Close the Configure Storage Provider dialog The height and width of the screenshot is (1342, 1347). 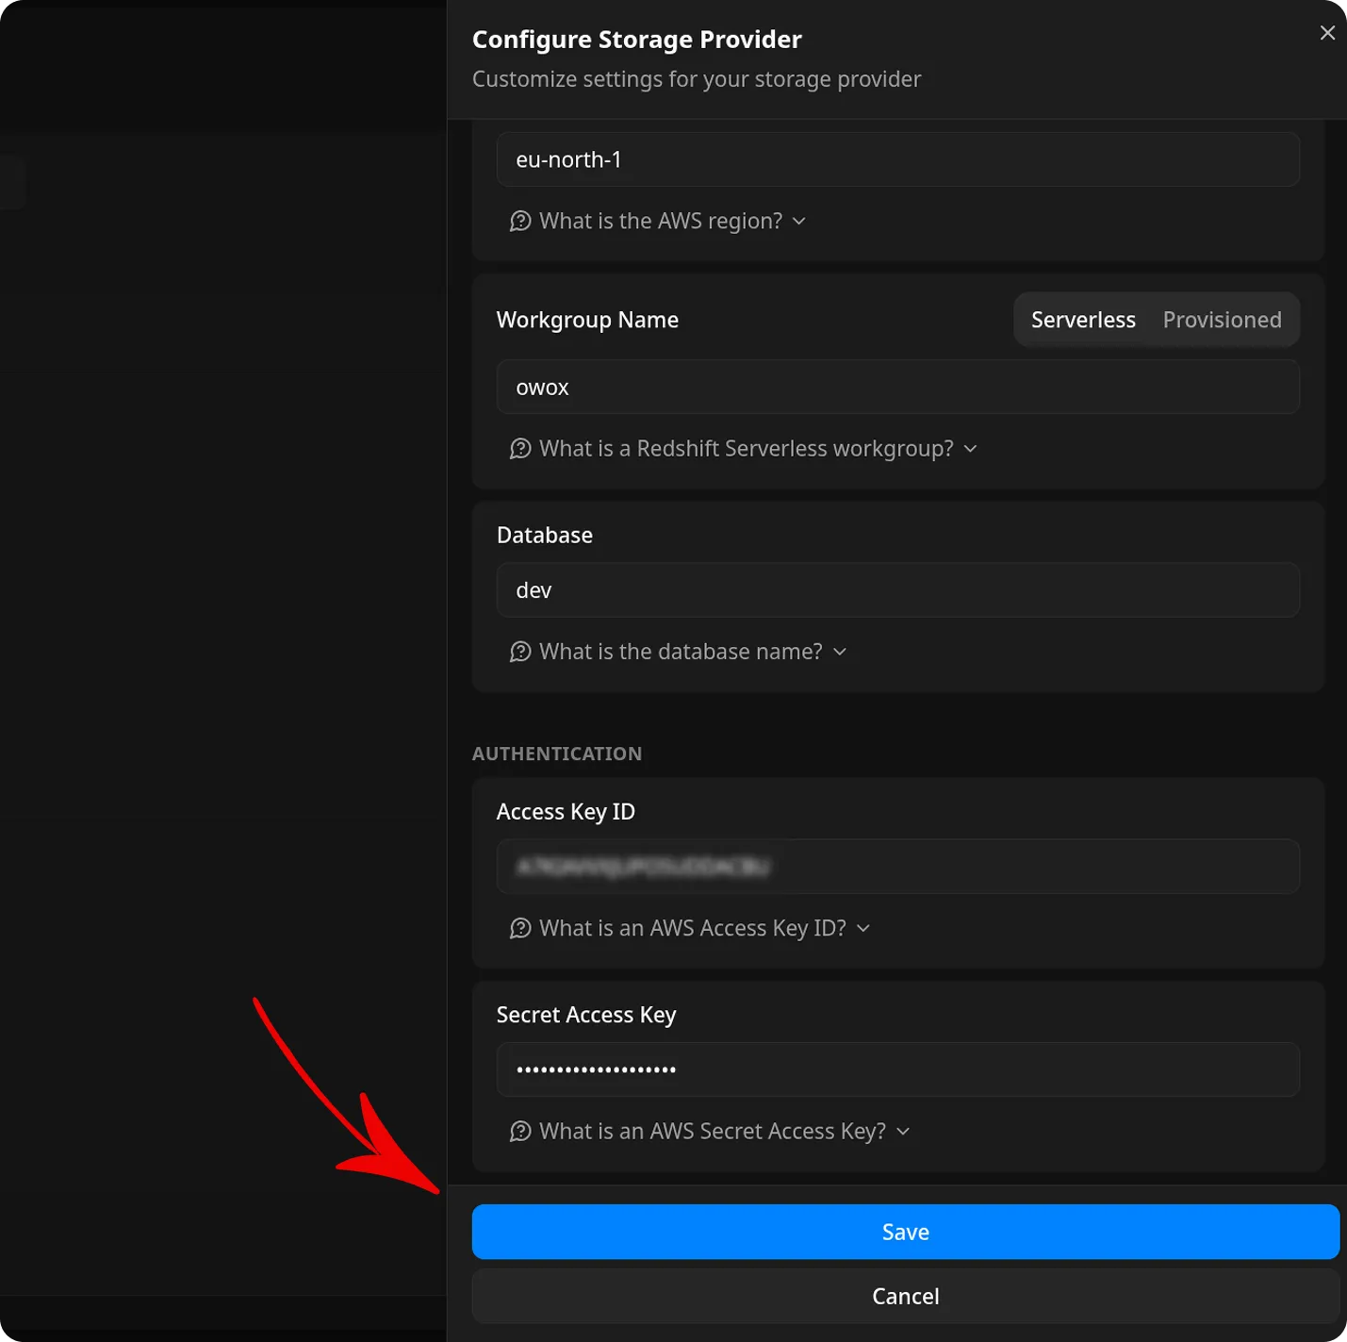(x=1327, y=33)
